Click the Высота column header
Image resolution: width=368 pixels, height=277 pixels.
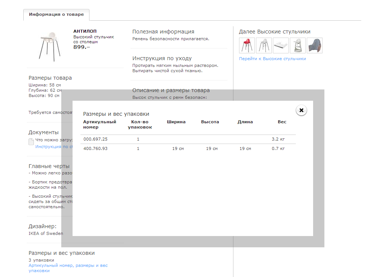click(210, 122)
